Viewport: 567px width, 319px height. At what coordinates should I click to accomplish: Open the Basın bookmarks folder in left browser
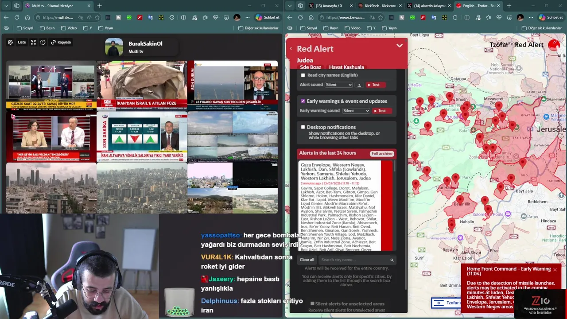pyautogui.click(x=47, y=28)
